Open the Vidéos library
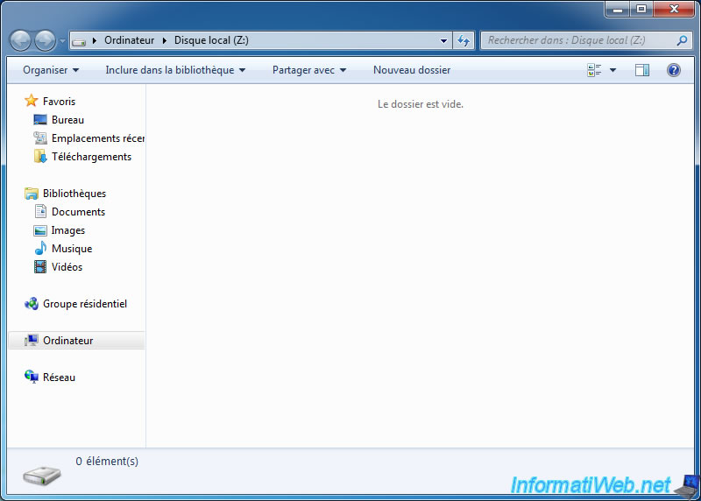 tap(67, 267)
